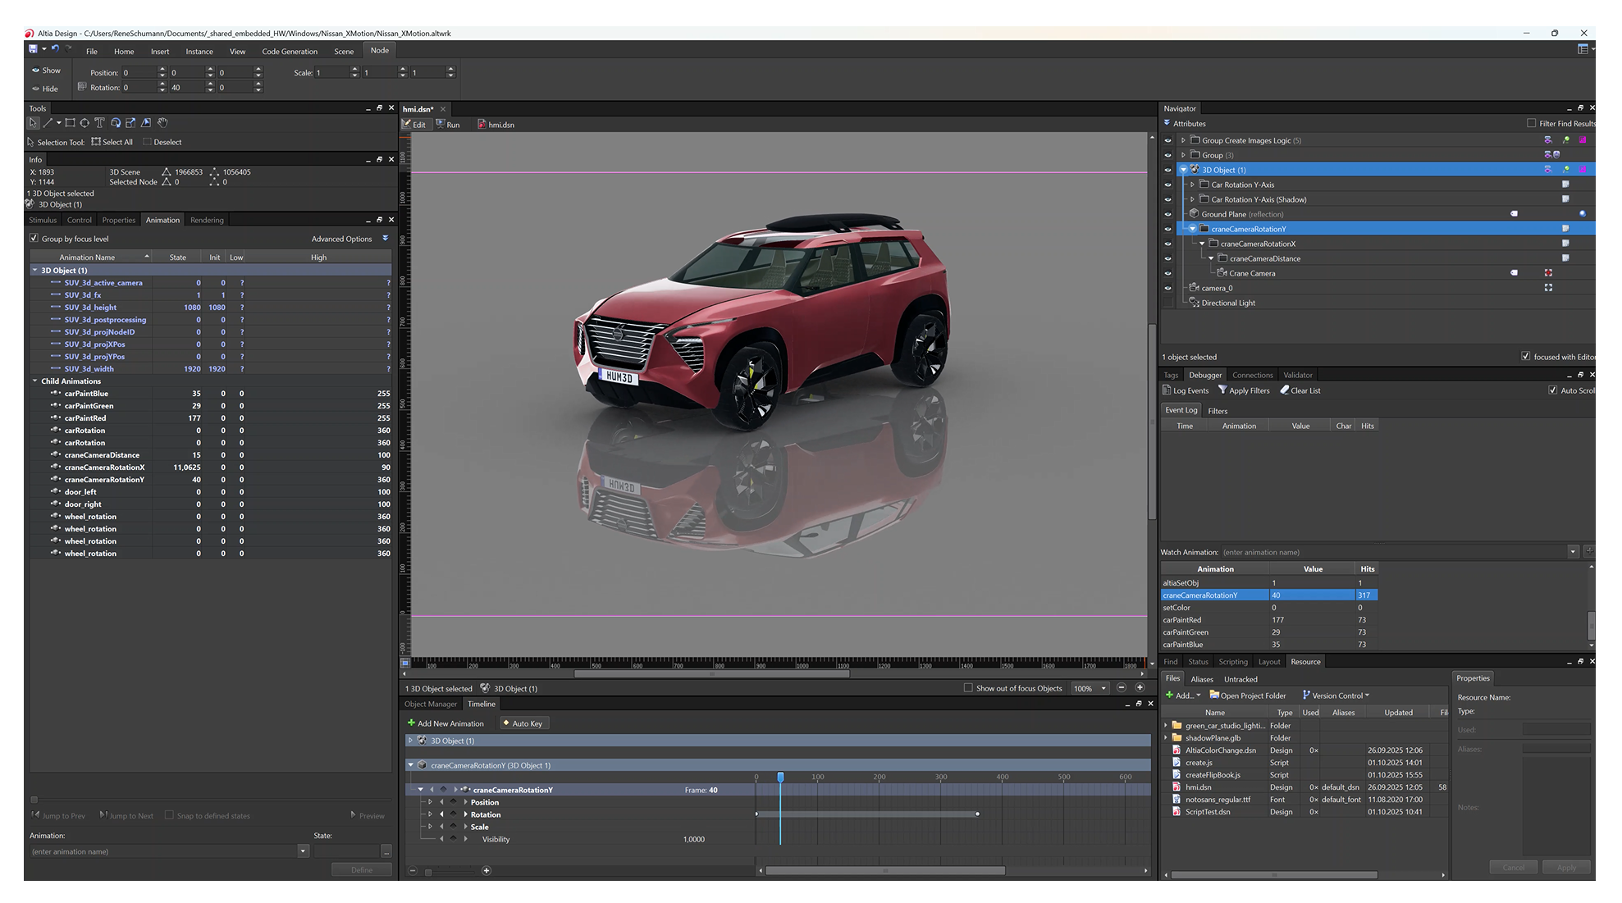Screen dimensions: 1622x903
Task: Toggle Auto Scroll checkbox in Debugger
Action: [x=1552, y=390]
